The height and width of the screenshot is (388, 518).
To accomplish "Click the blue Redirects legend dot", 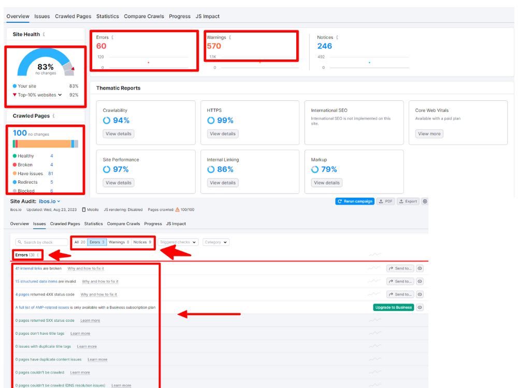I will coord(15,182).
